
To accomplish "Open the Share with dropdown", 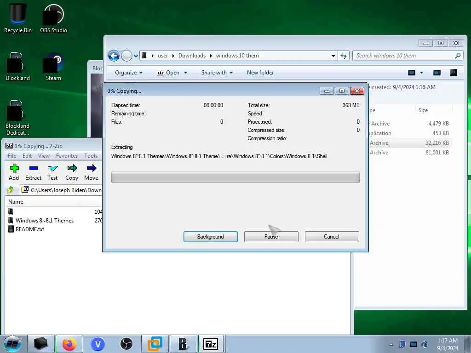I will click(x=217, y=73).
